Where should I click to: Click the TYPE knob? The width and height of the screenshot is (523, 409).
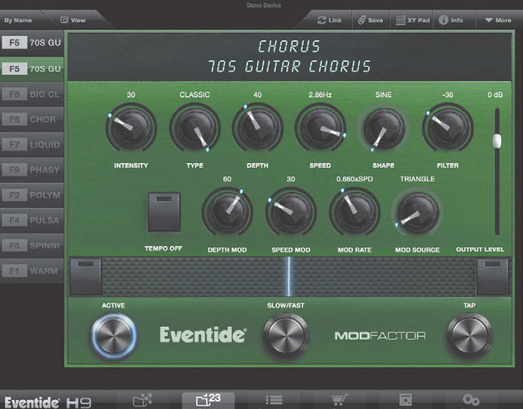(195, 128)
